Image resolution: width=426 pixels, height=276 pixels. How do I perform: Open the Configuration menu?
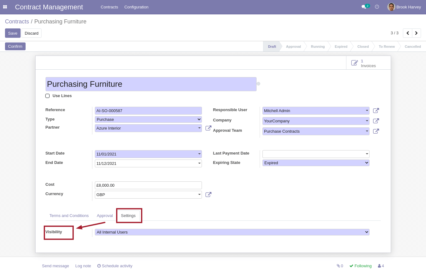(136, 7)
